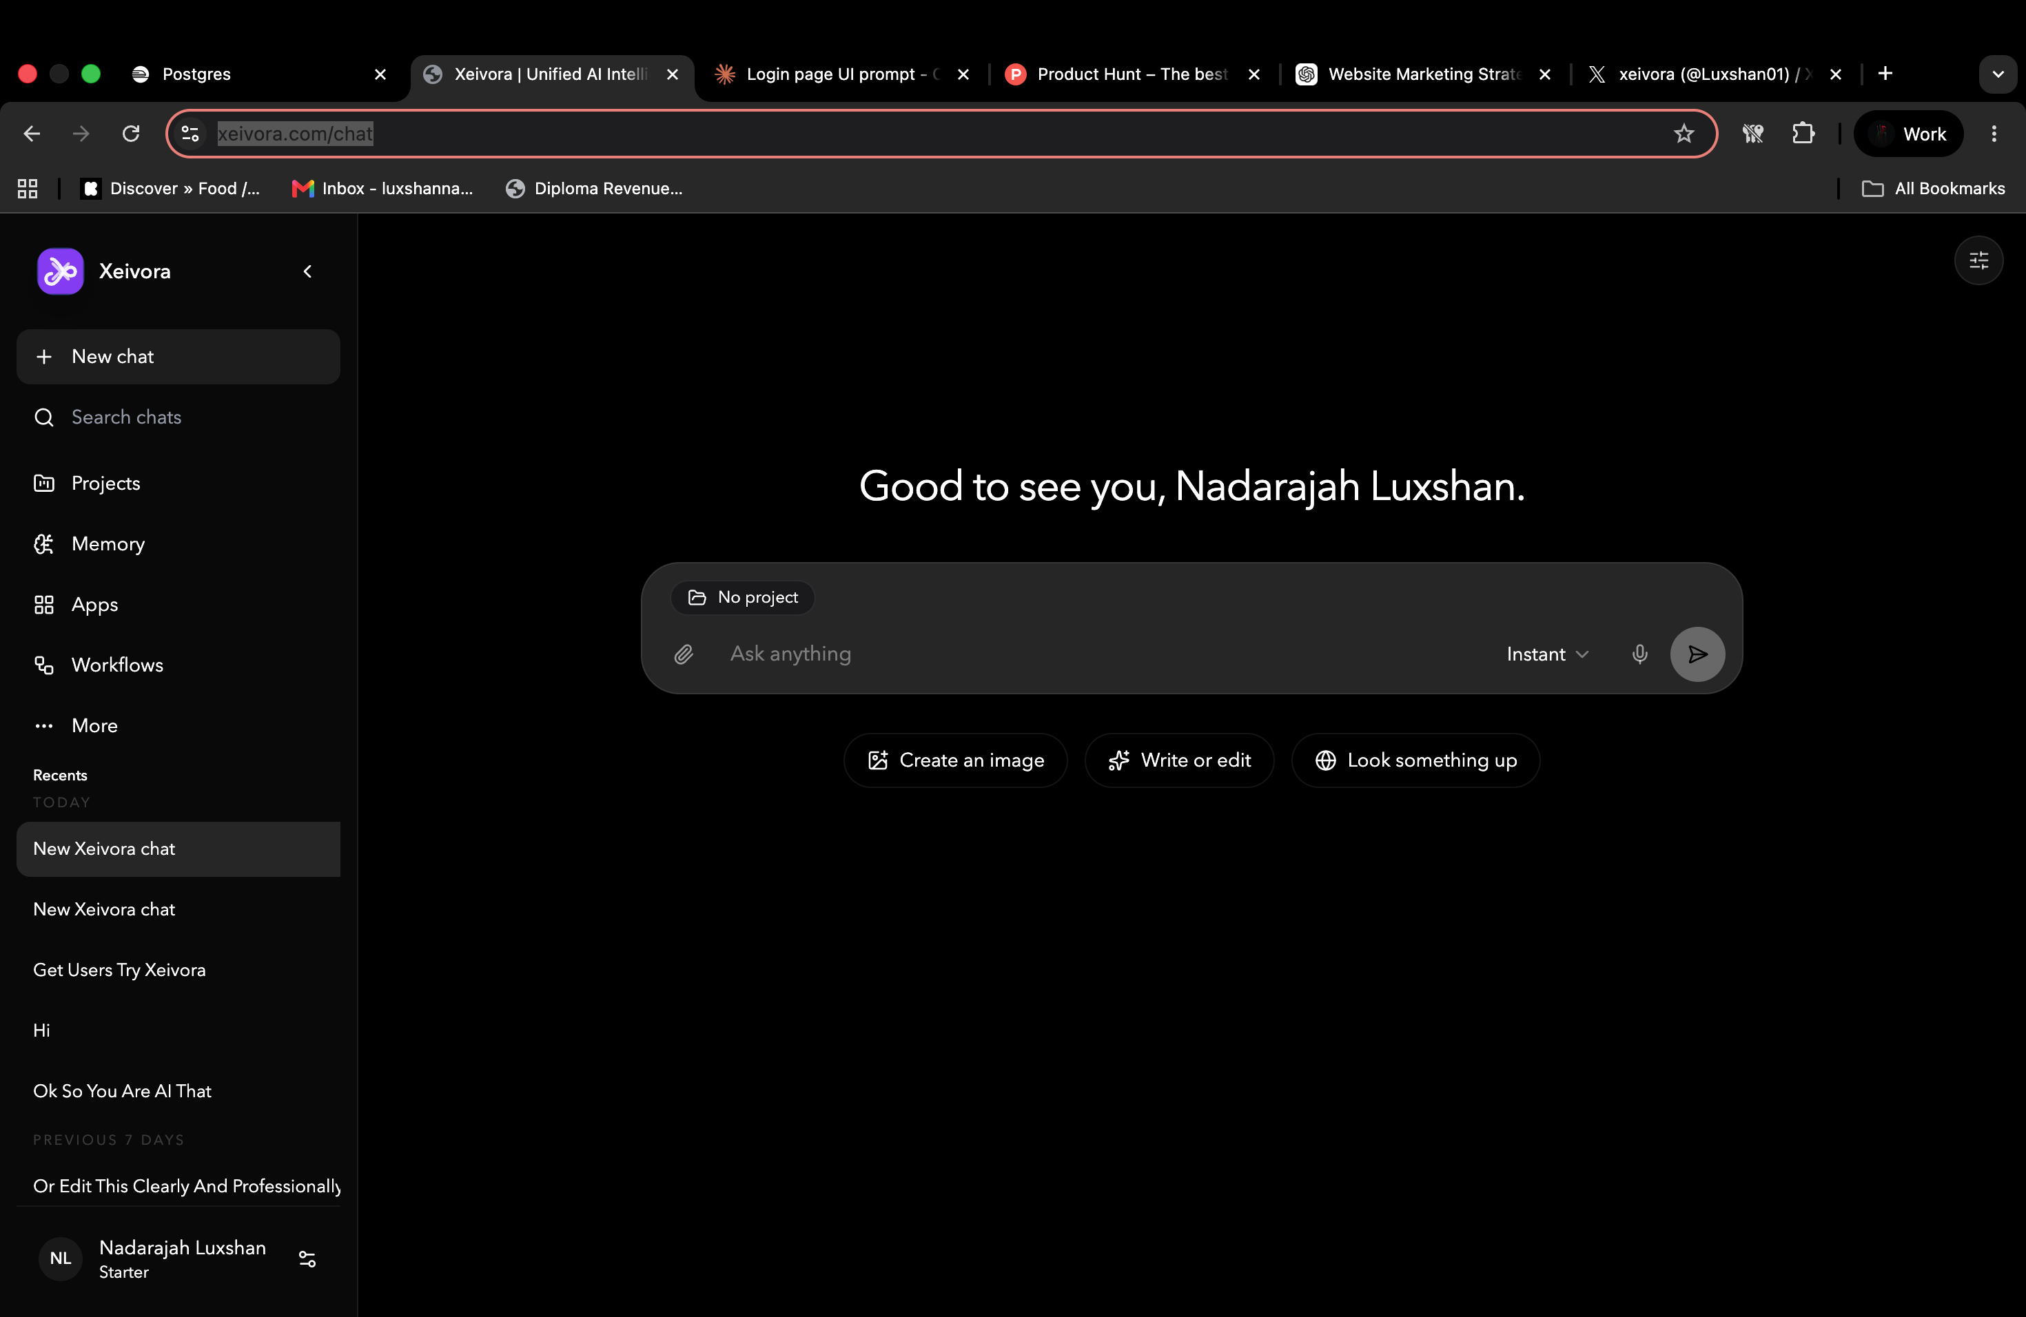2026x1317 pixels.
Task: Go forward in browser history
Action: (81, 134)
